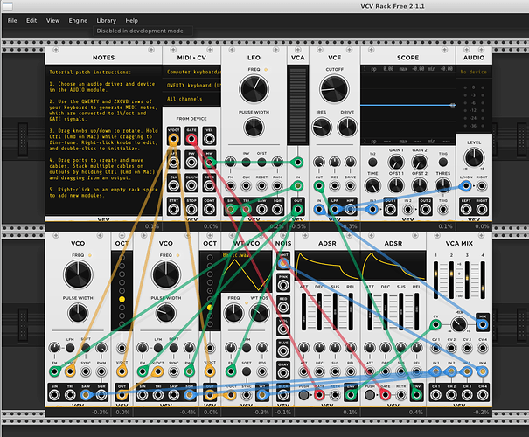Open the Audio module 'No device' selector

(474, 72)
